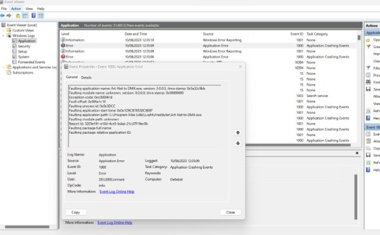
Task: Open the Action menu
Action: tap(16, 8)
